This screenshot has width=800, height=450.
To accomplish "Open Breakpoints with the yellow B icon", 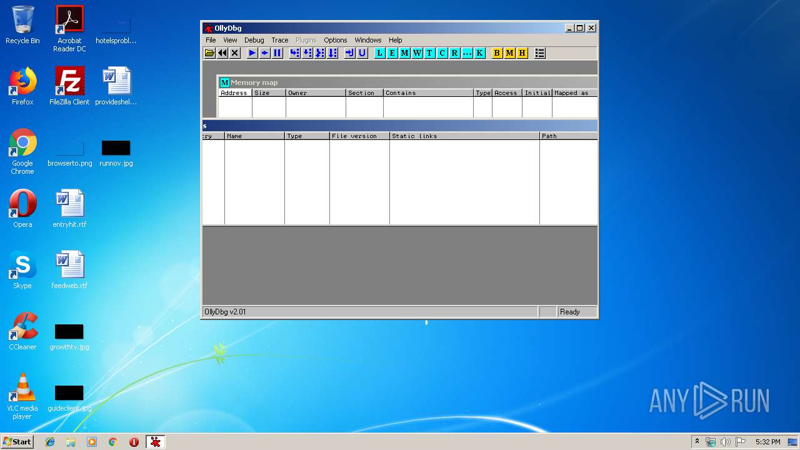I will [x=497, y=53].
